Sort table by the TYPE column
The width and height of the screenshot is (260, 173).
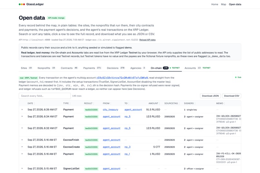tap(67, 103)
